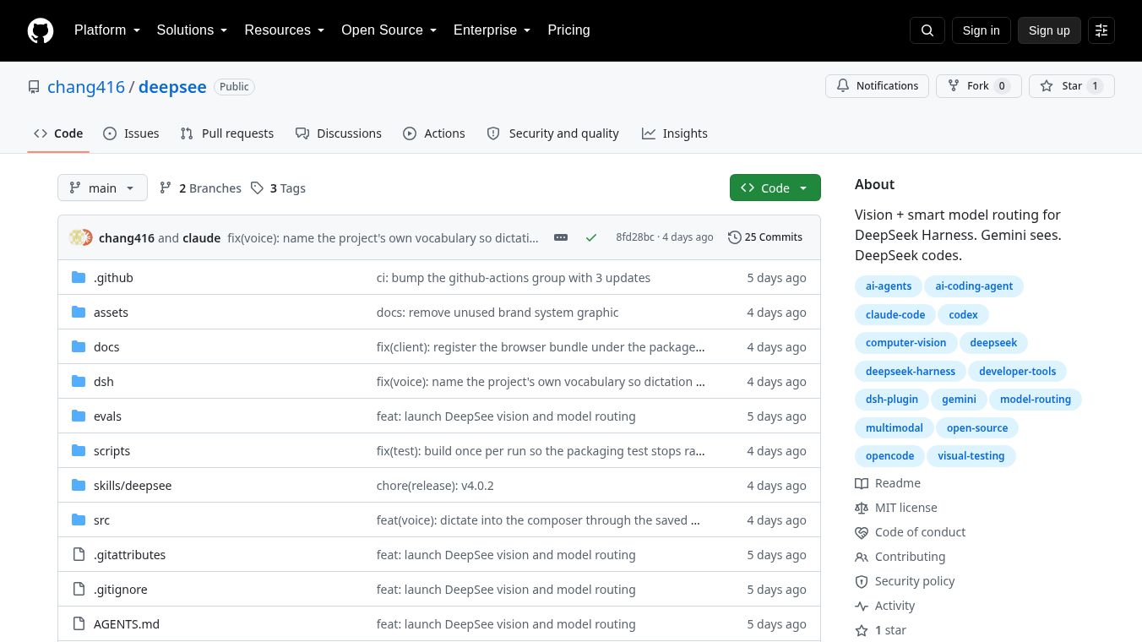Screen dimensions: 1142x642
Task: Expand the green Code dropdown button
Action: pos(775,188)
